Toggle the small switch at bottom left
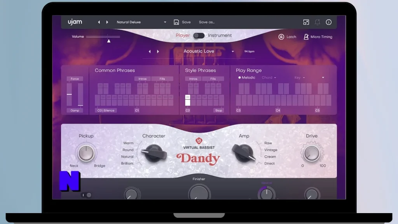Image resolution: width=398 pixels, height=224 pixels. point(86,195)
